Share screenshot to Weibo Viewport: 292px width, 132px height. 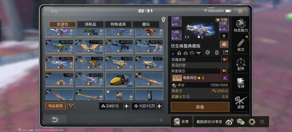[x=229, y=122]
